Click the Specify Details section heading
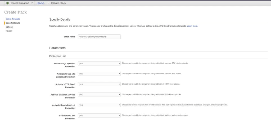The height and width of the screenshot is (120, 271). pos(60,20)
